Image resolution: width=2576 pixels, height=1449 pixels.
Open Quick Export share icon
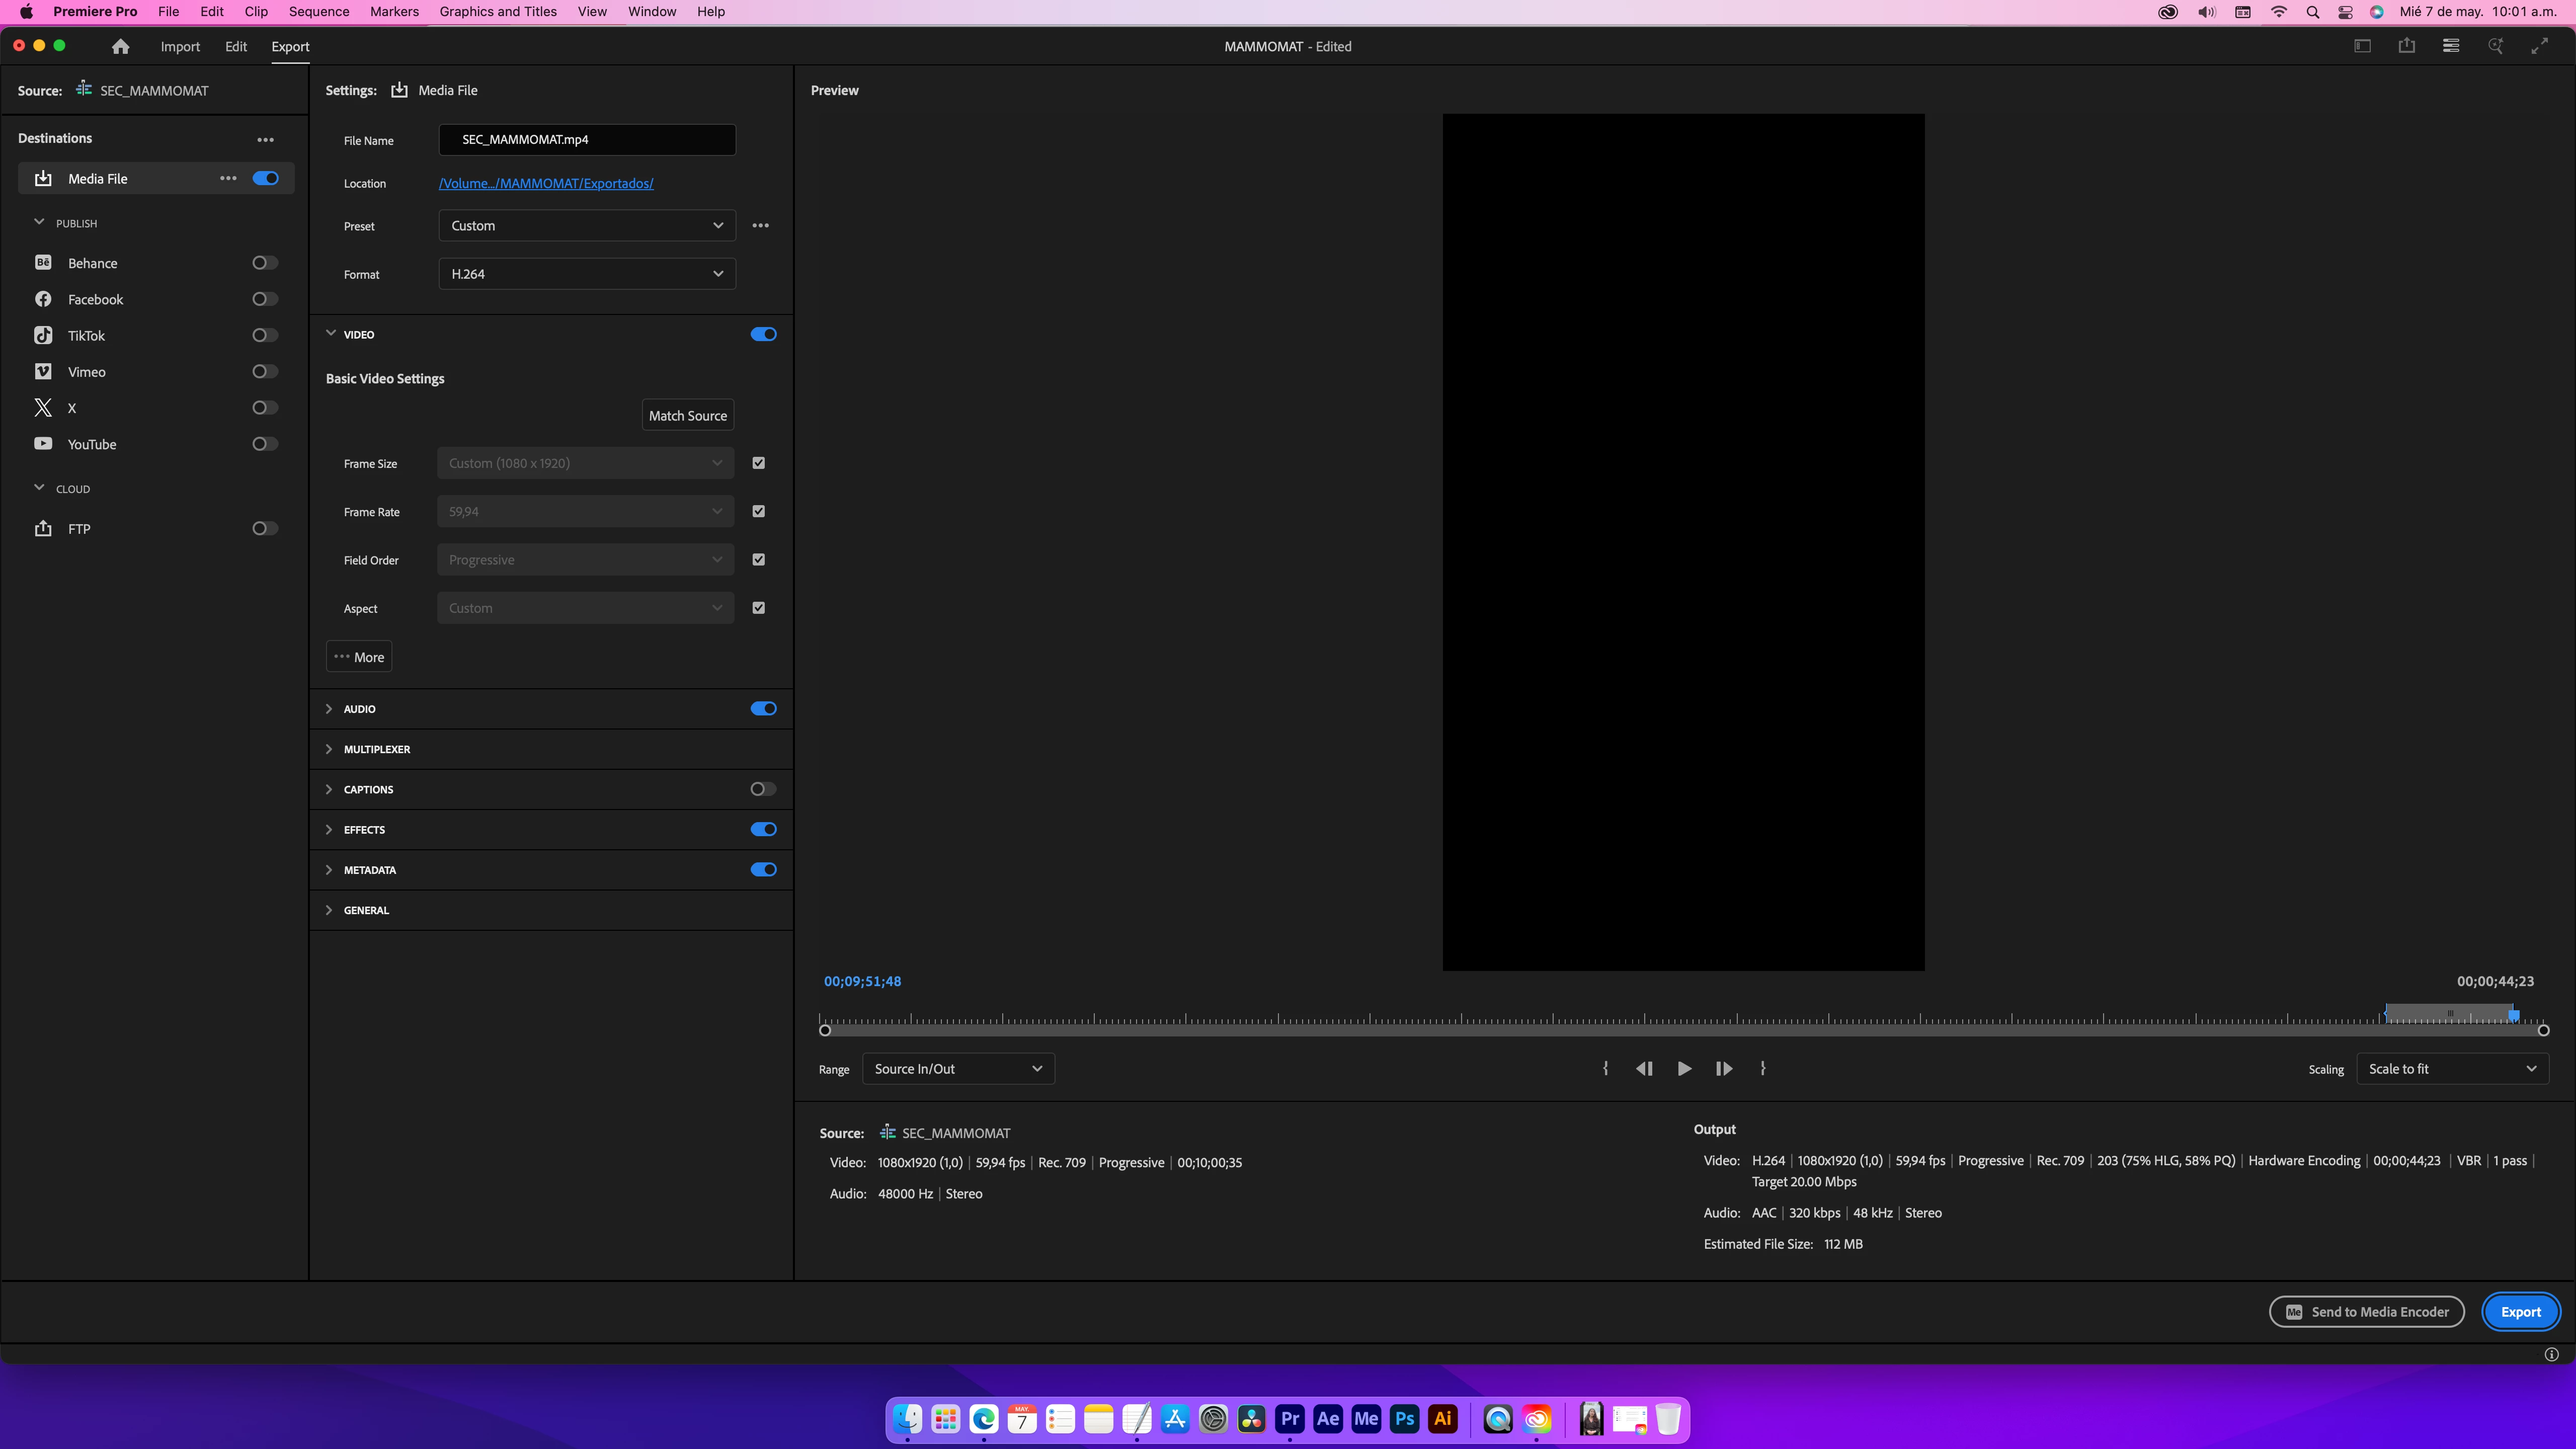[x=2406, y=46]
